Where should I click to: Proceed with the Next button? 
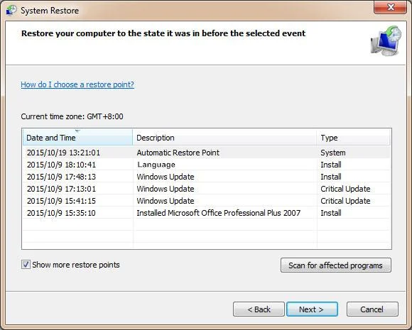pyautogui.click(x=312, y=309)
